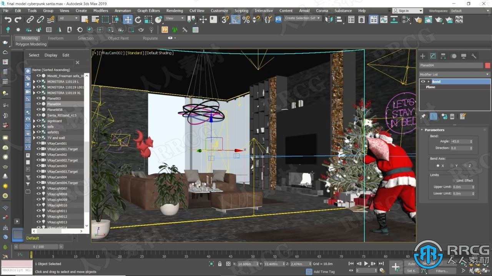Toggle the Angle Snap icon
492x276 pixels.
tap(236, 19)
